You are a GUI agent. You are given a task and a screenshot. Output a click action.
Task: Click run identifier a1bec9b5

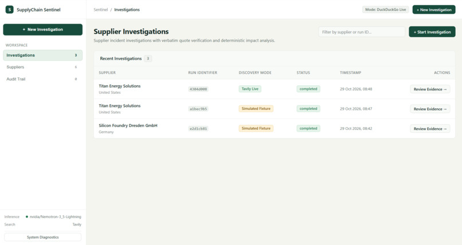point(198,109)
